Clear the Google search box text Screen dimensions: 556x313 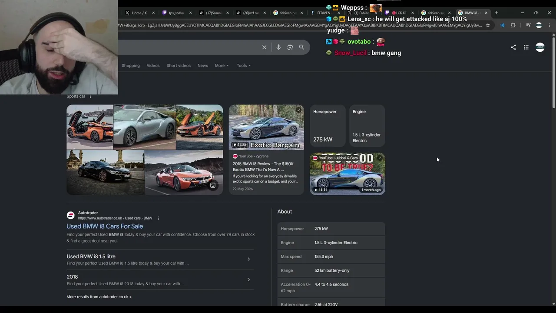tap(264, 47)
